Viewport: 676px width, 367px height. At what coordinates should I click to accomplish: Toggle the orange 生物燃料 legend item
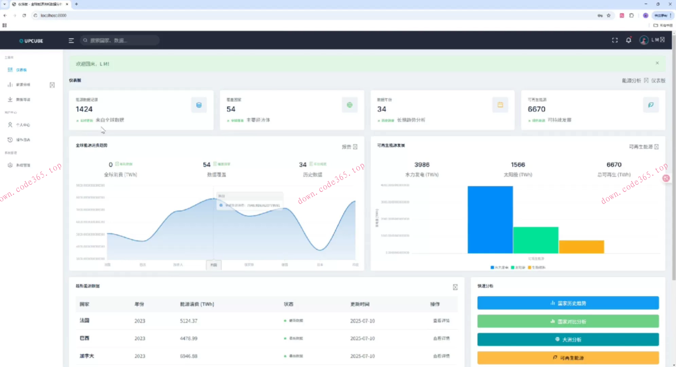(x=537, y=267)
